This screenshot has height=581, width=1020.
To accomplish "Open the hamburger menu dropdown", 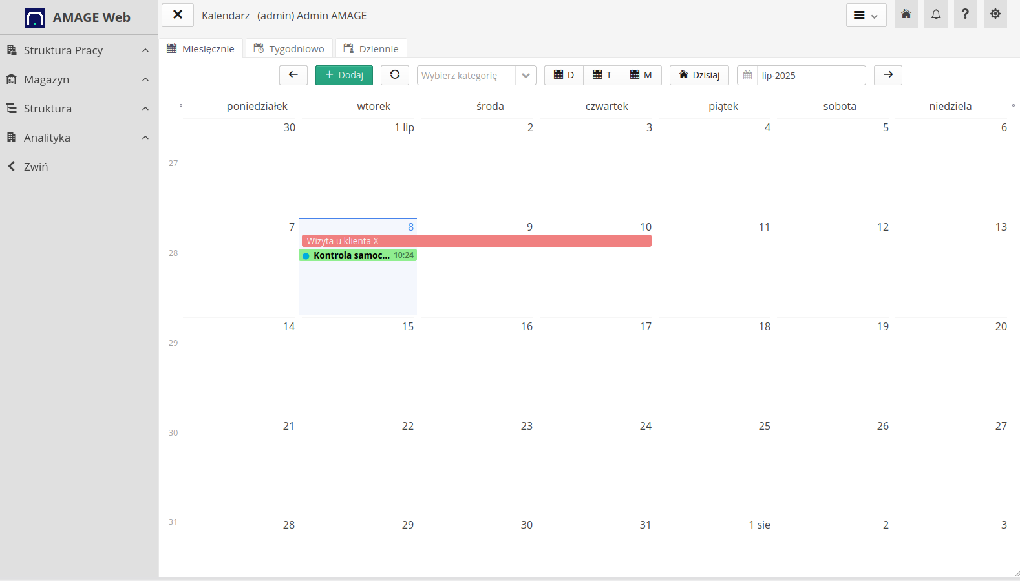I will pyautogui.click(x=866, y=16).
